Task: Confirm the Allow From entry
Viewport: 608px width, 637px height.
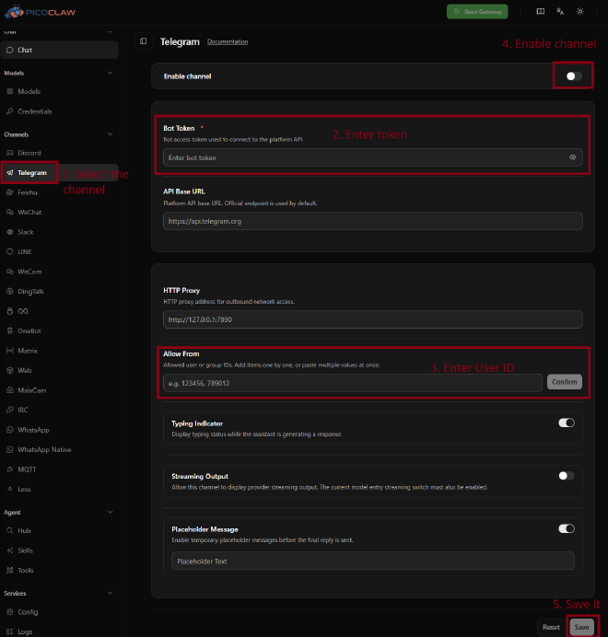Action: [565, 382]
